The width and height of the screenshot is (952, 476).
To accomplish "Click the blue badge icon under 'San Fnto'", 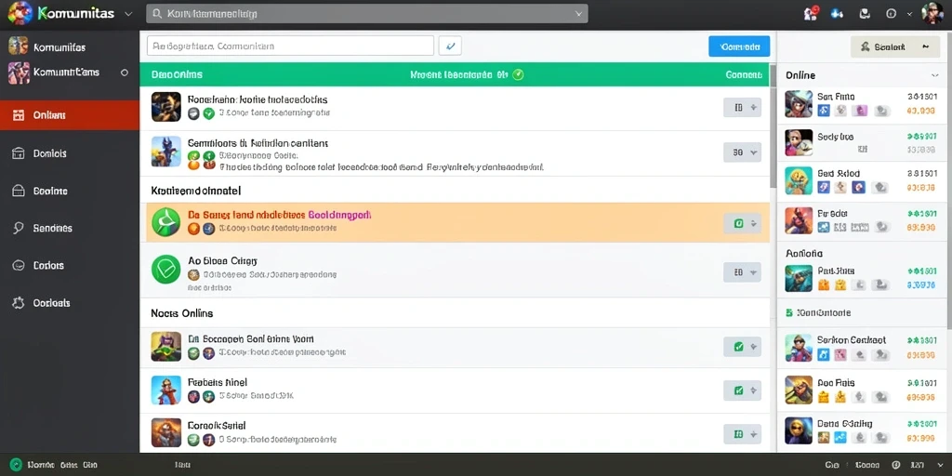I will tap(824, 111).
